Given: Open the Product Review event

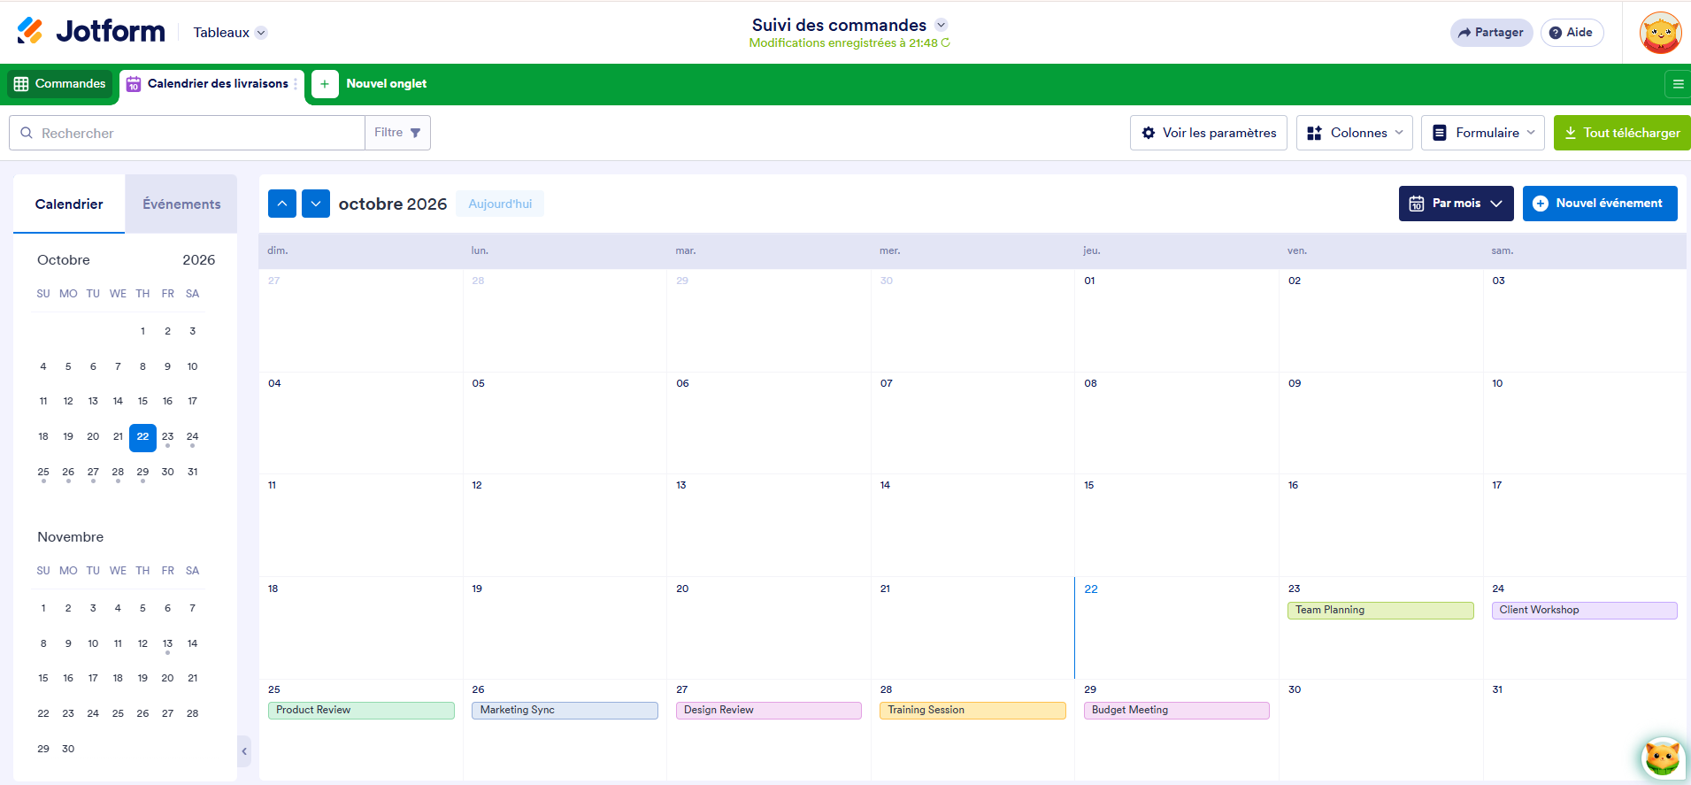Looking at the screenshot, I should (x=361, y=711).
